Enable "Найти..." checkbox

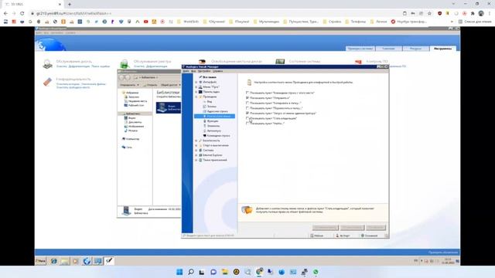pyautogui.click(x=247, y=124)
